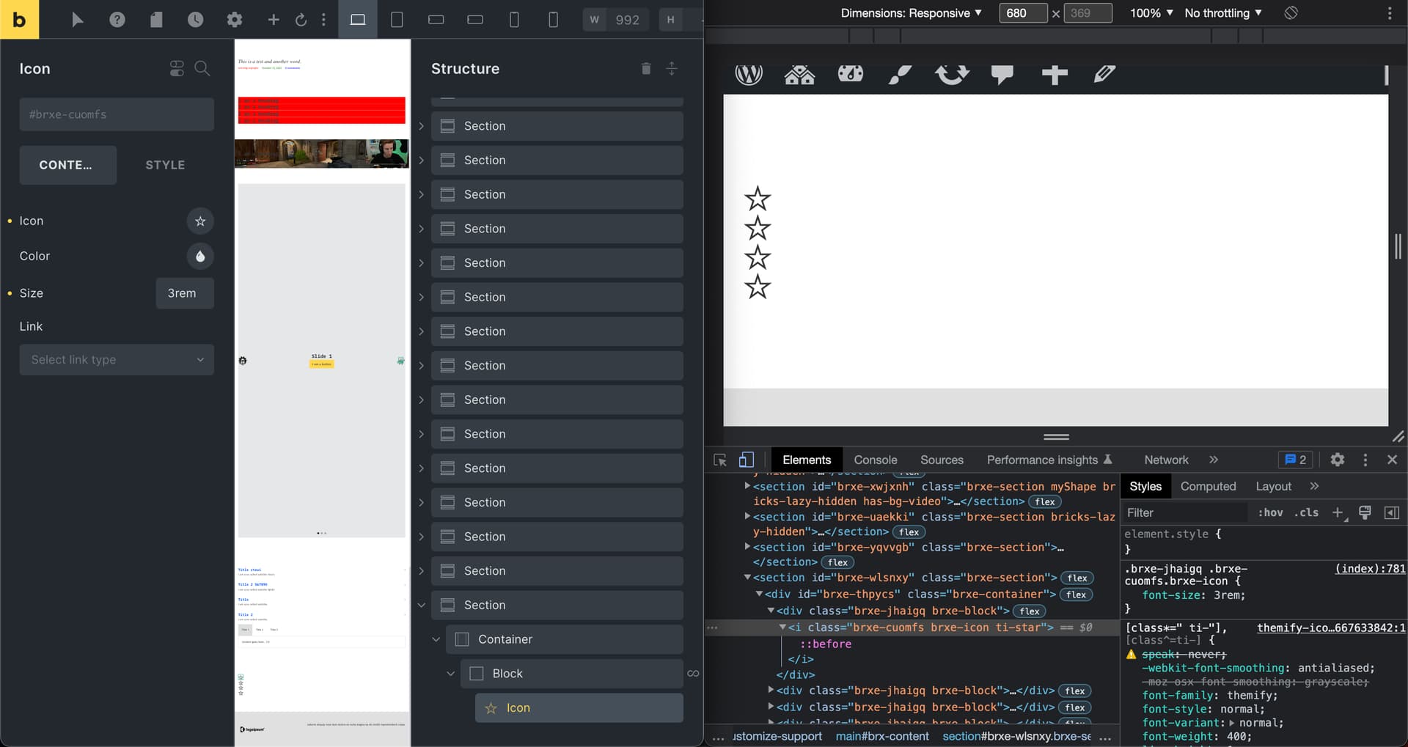The image size is (1408, 747).
Task: Click the inspect element picker icon
Action: [720, 460]
